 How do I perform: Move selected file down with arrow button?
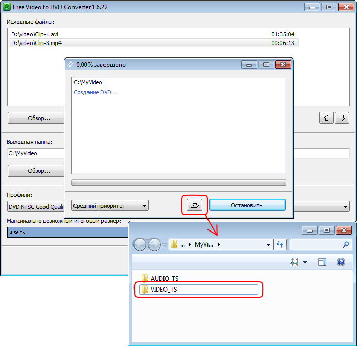coord(341,118)
